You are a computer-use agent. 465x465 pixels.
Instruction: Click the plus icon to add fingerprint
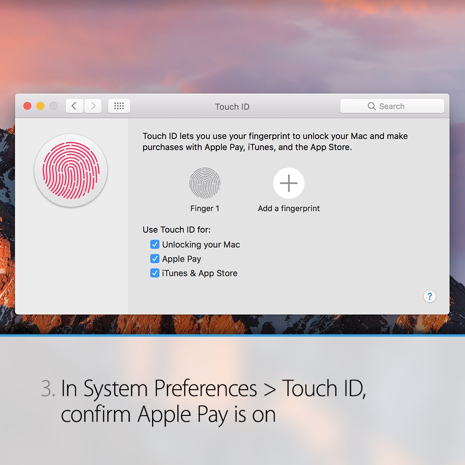289,183
